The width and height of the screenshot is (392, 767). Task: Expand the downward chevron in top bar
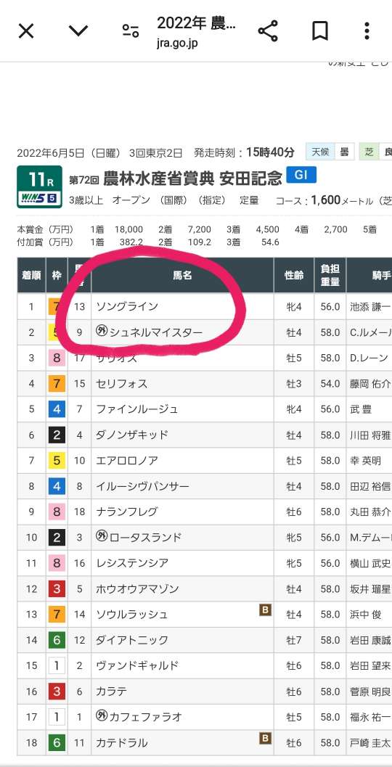click(x=78, y=31)
